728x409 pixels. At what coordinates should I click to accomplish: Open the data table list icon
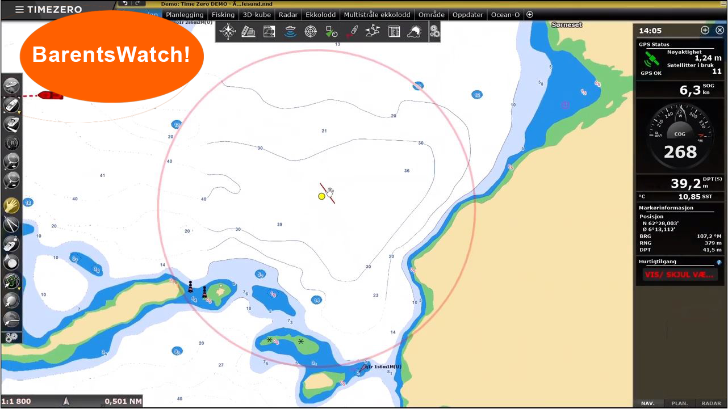click(394, 32)
